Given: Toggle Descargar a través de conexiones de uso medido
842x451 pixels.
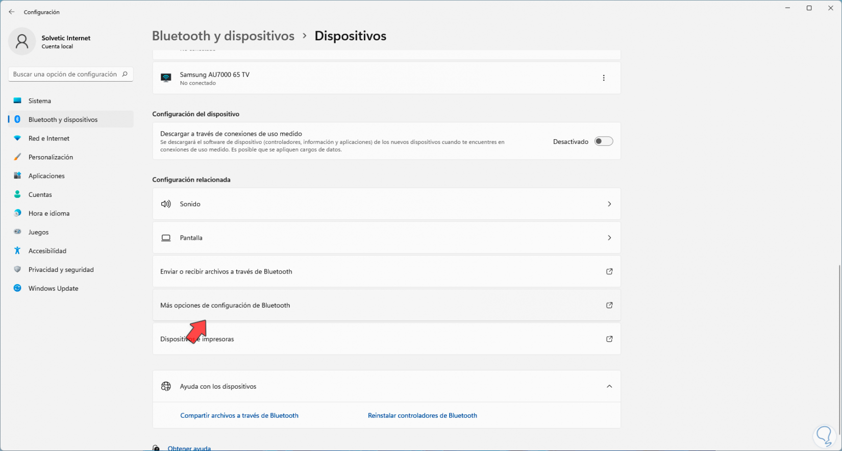Looking at the screenshot, I should pyautogui.click(x=603, y=142).
